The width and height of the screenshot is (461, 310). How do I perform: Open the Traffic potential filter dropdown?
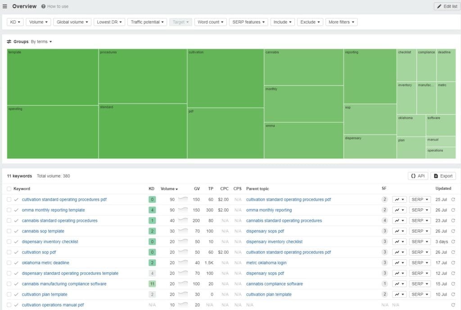point(147,22)
